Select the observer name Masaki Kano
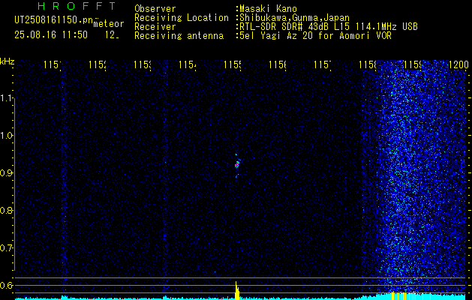The width and height of the screenshot is (472, 300). coord(268,9)
